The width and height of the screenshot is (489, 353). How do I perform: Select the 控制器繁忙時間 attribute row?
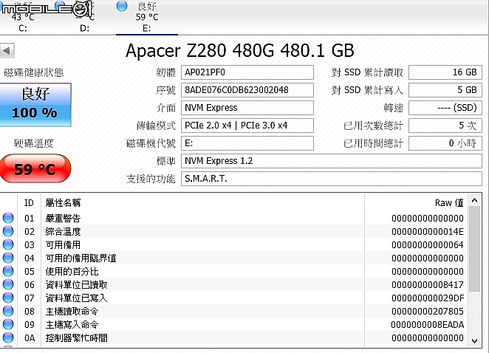pyautogui.click(x=233, y=337)
